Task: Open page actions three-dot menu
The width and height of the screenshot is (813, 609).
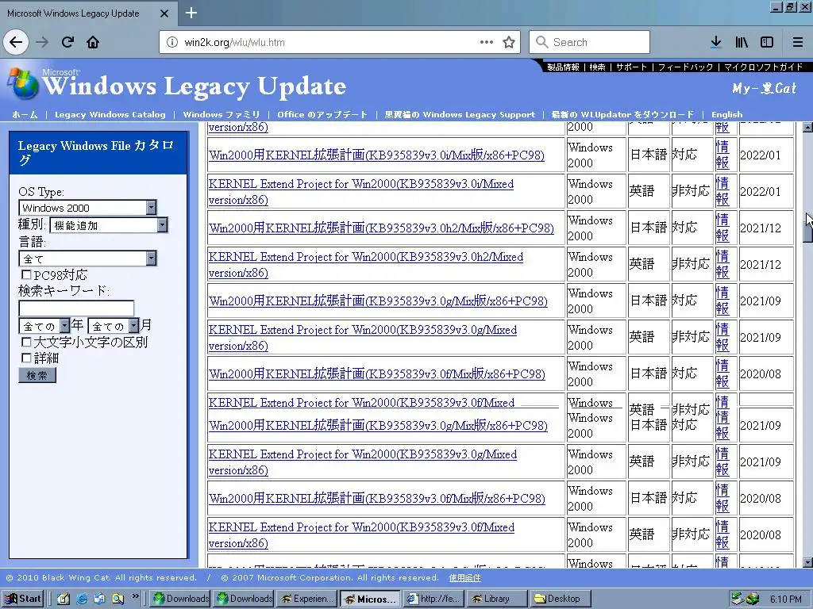Action: pos(487,42)
